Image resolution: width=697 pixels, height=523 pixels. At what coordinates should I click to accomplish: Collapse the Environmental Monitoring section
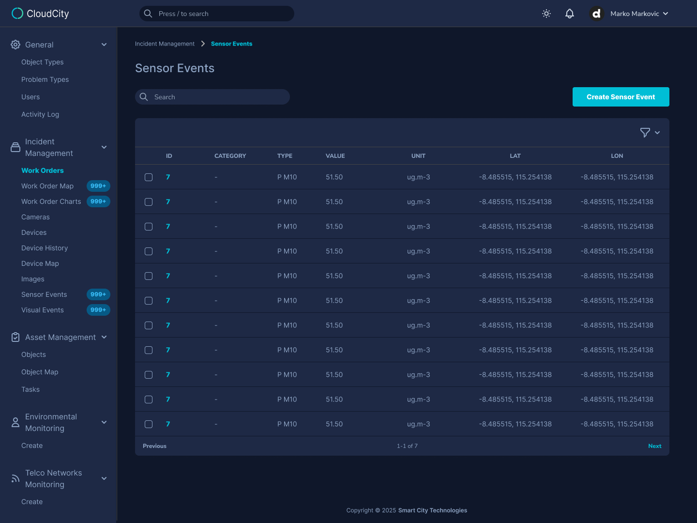click(x=104, y=422)
